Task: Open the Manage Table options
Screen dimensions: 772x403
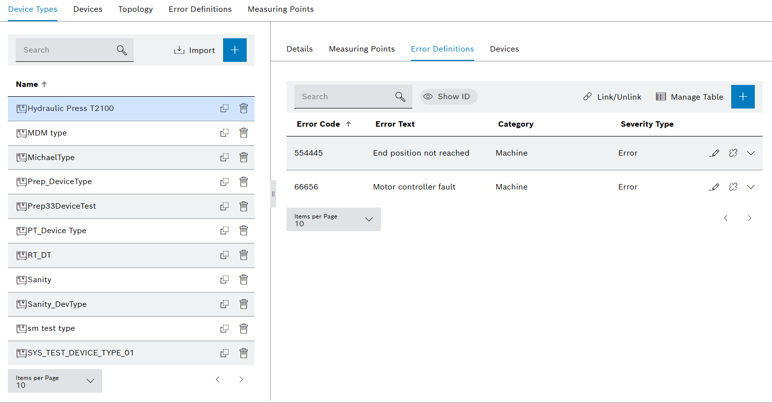Action: (x=689, y=97)
